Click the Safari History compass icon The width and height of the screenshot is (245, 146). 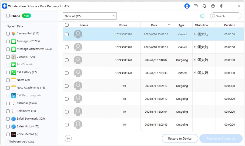coord(14,127)
